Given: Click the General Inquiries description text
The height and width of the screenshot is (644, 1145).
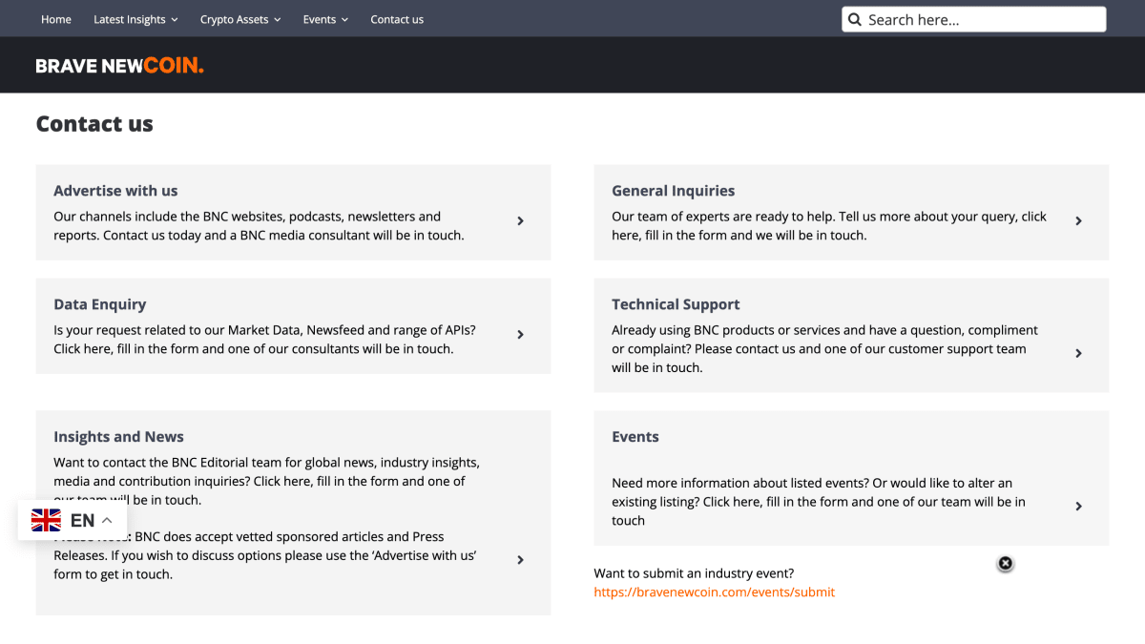Looking at the screenshot, I should [x=829, y=226].
